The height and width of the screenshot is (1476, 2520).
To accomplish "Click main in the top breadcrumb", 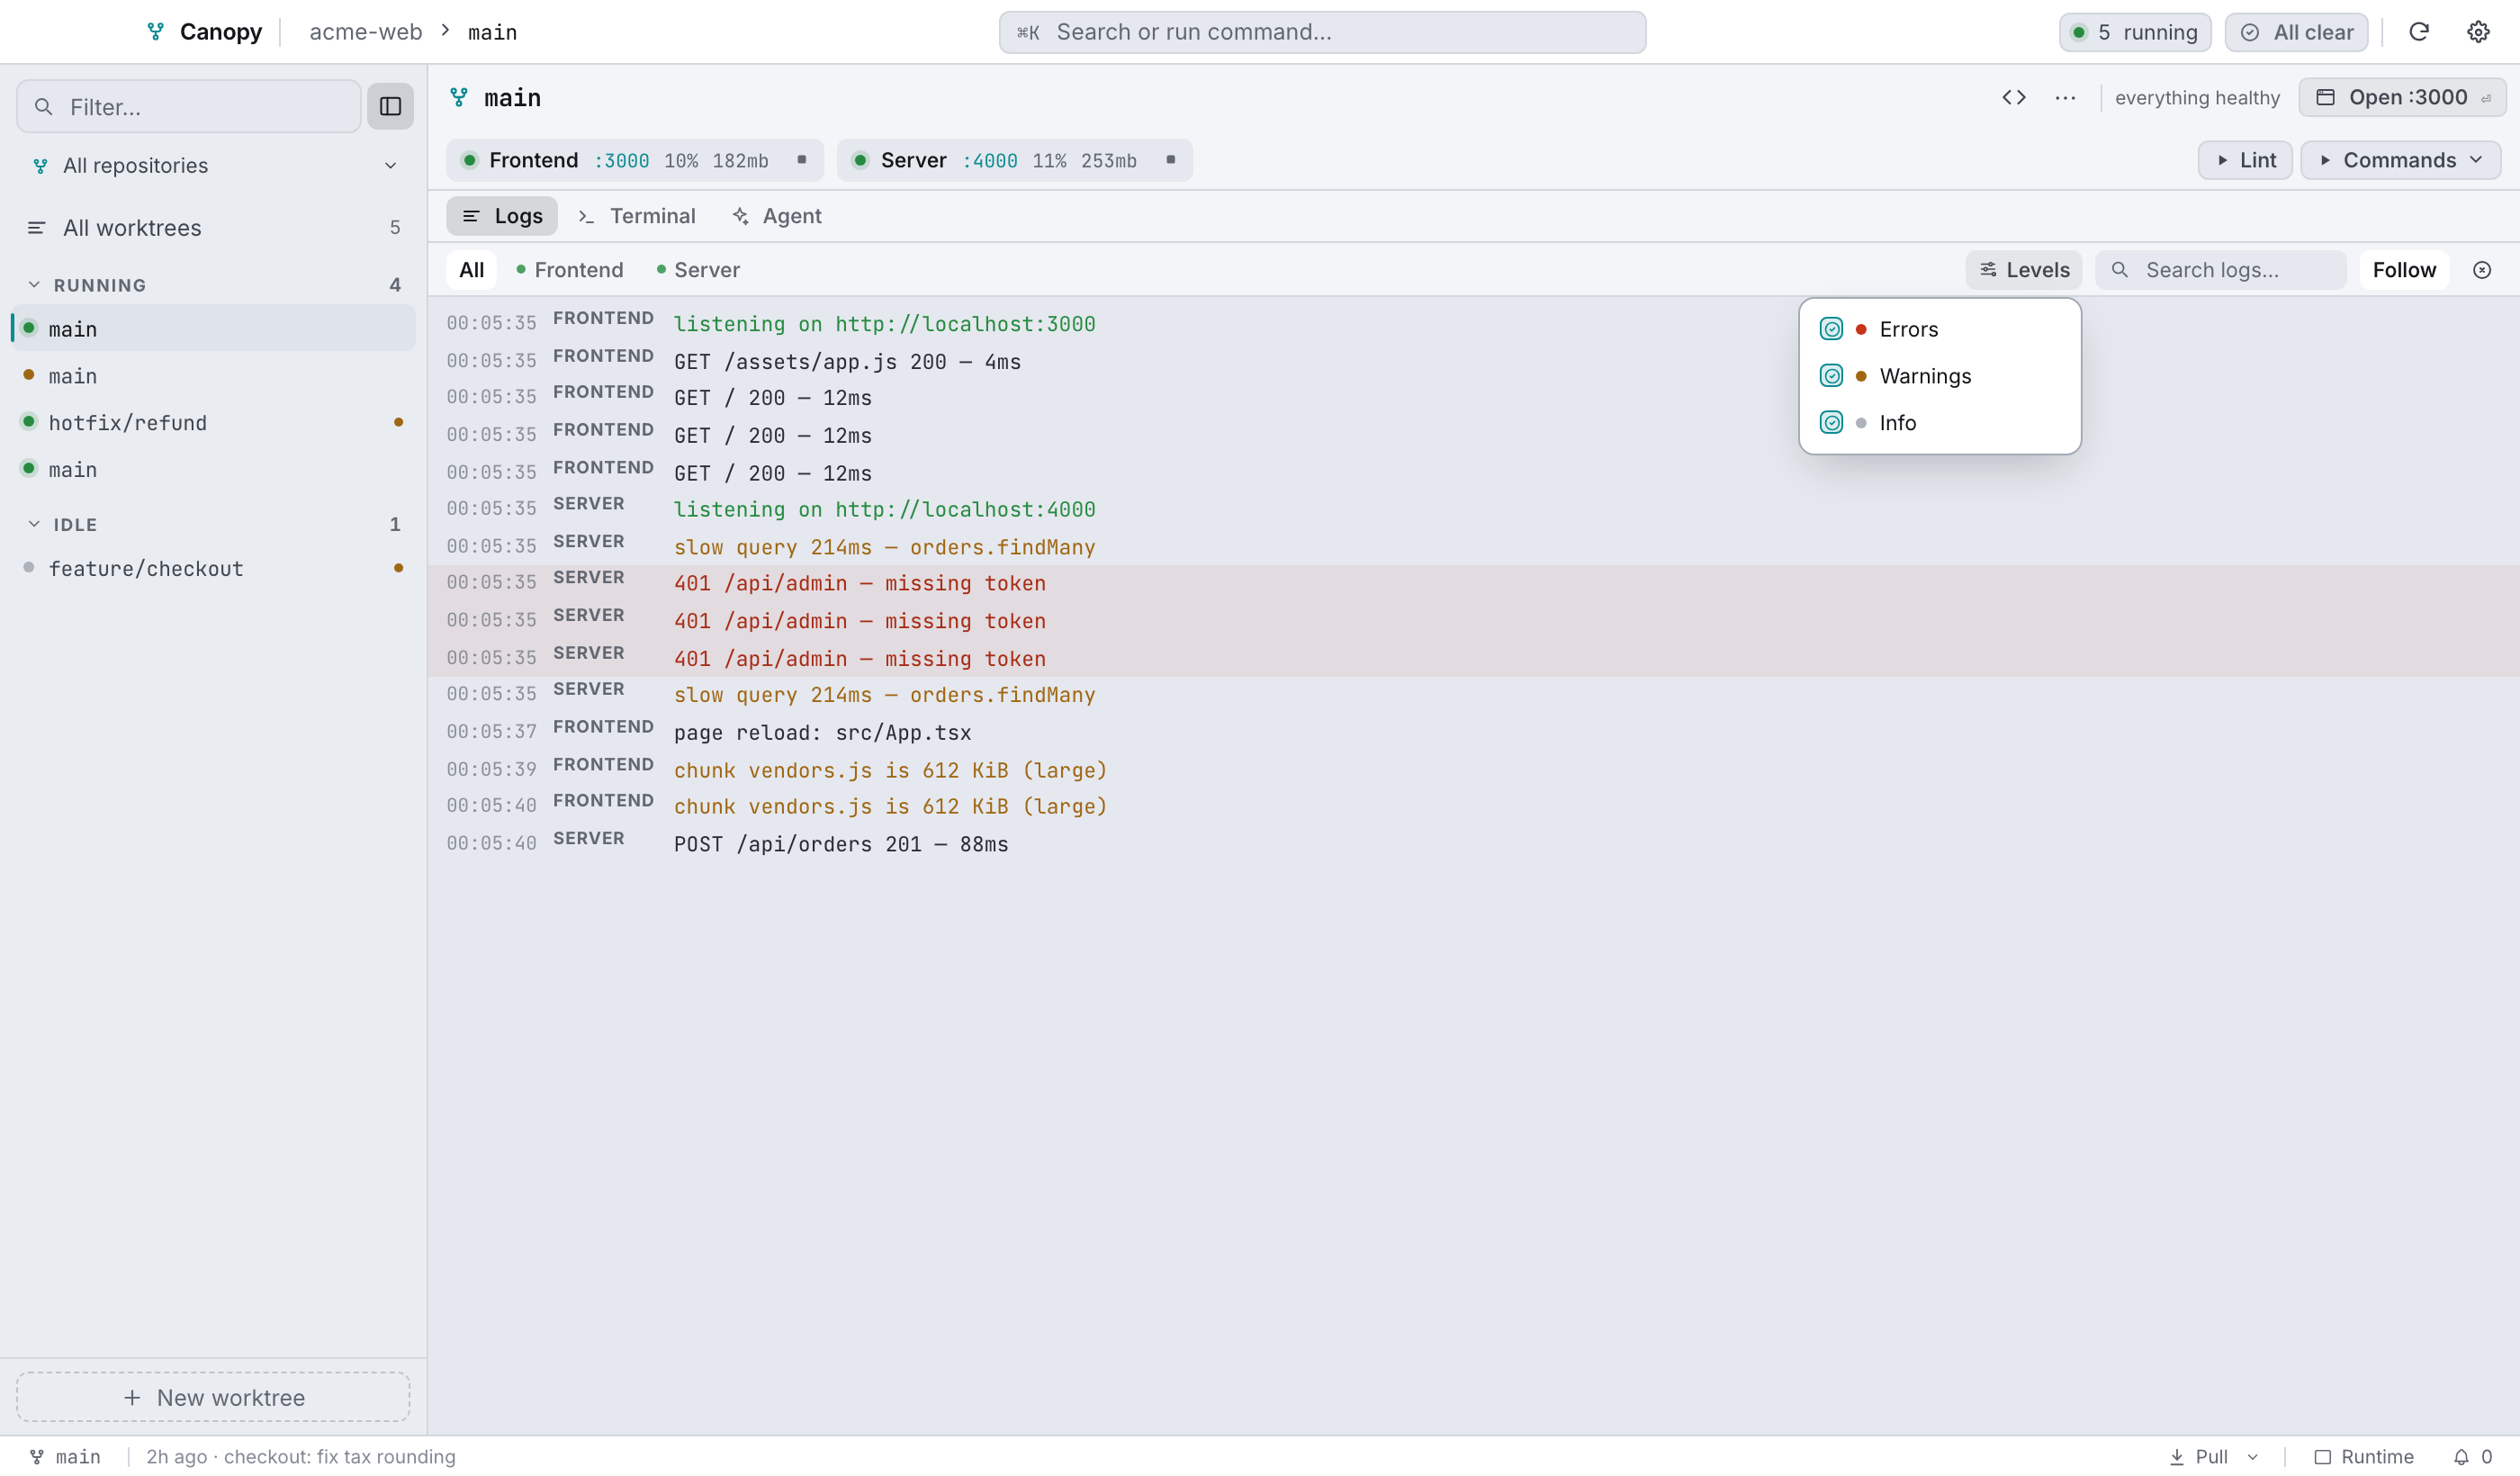I will (x=493, y=32).
